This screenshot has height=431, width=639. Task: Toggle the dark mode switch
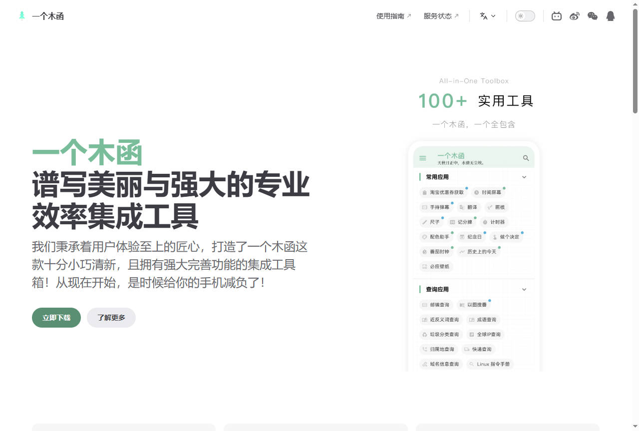click(525, 15)
